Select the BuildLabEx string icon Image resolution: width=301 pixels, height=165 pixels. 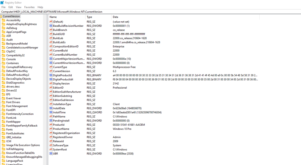click(51, 42)
